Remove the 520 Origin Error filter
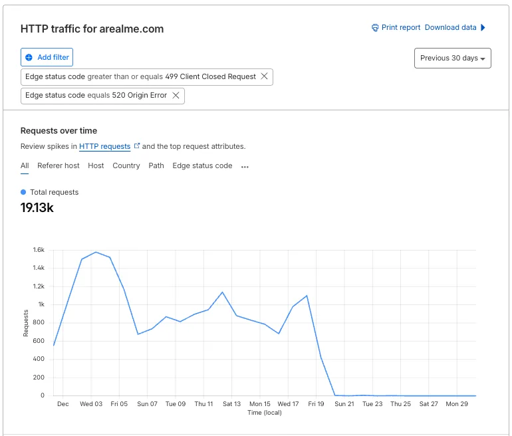This screenshot has height=436, width=512. 176,95
